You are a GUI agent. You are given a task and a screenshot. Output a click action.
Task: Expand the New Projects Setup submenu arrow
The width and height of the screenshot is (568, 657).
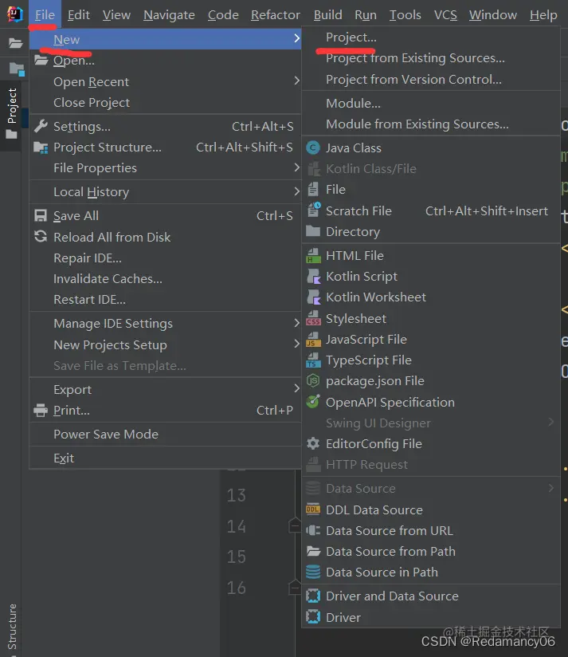[x=296, y=344]
